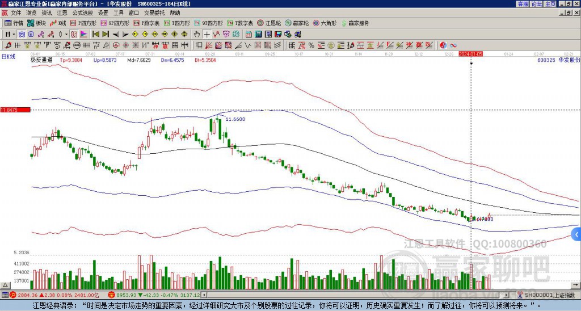Open the 文件 menu
The image size is (581, 311).
[x=16, y=13]
